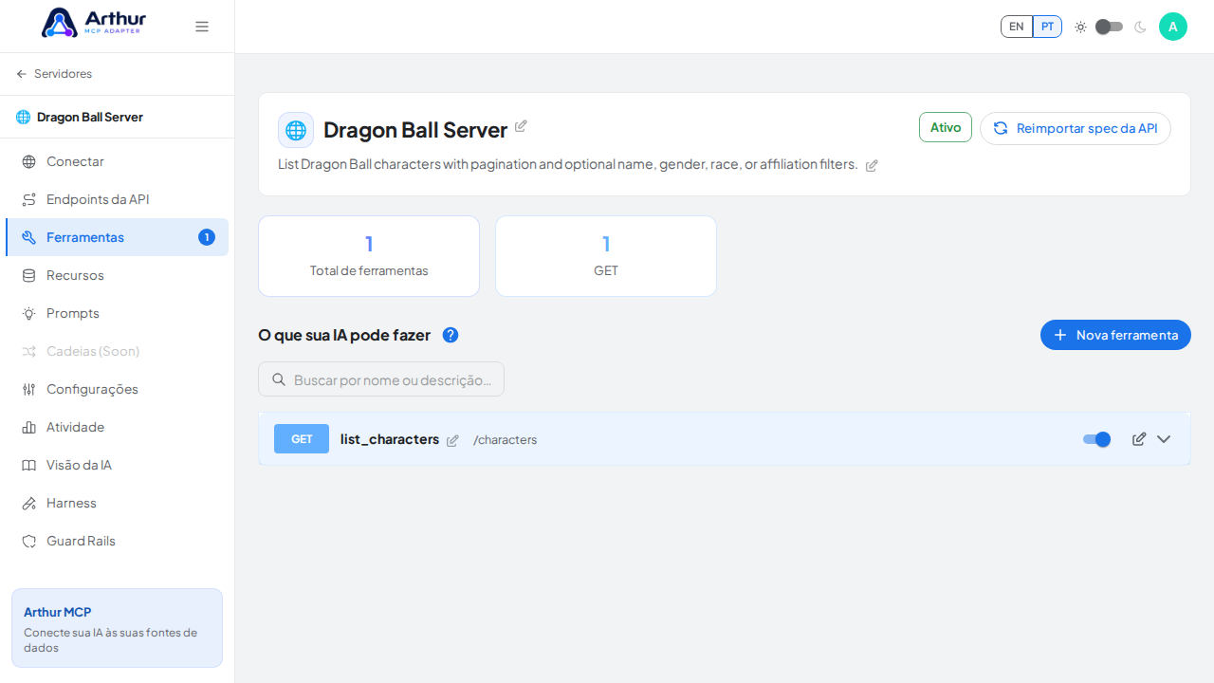Open the Conectar menu item
The height and width of the screenshot is (683, 1214).
click(117, 161)
